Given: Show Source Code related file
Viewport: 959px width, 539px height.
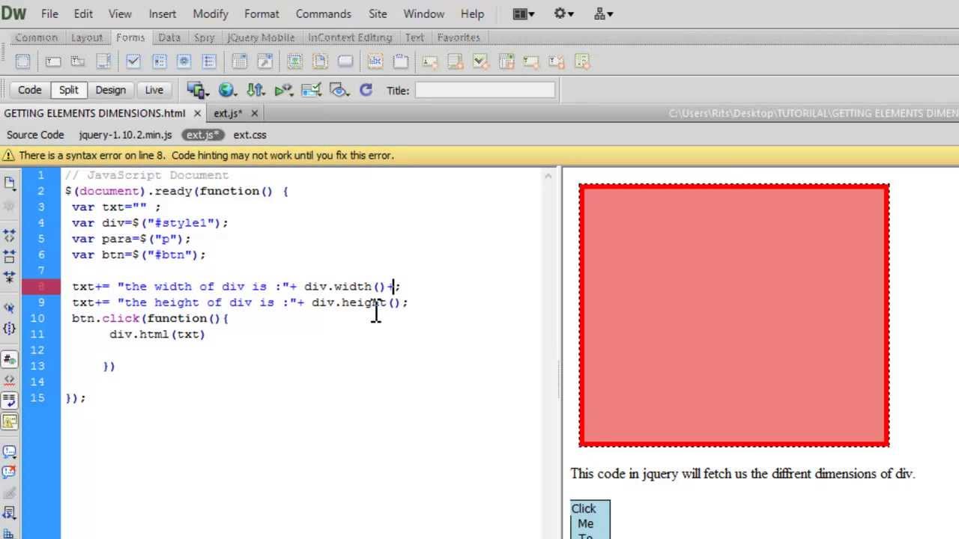Looking at the screenshot, I should coord(35,135).
